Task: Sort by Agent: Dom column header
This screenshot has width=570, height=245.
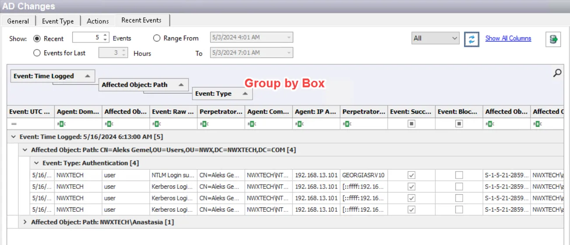Action: tap(78, 112)
